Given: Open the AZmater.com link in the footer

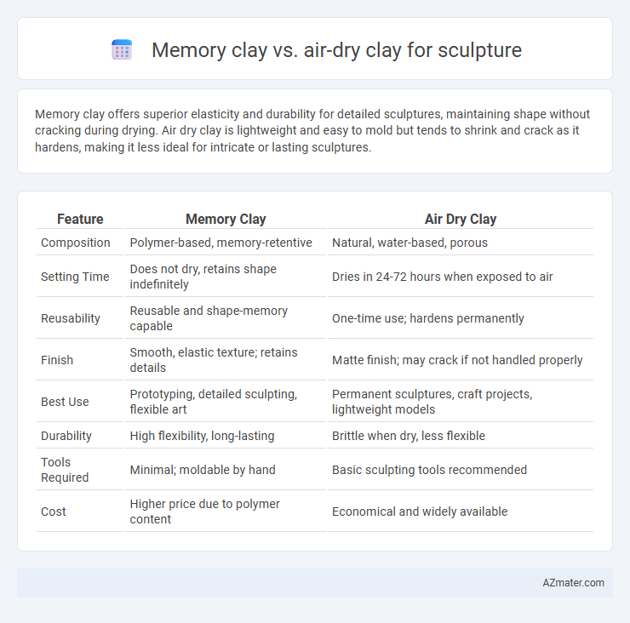Looking at the screenshot, I should 573,583.
